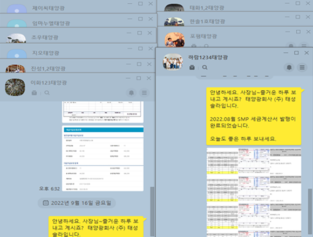Open the blue-header tax invoice image
The image size is (313, 237).
[x=103, y=158]
